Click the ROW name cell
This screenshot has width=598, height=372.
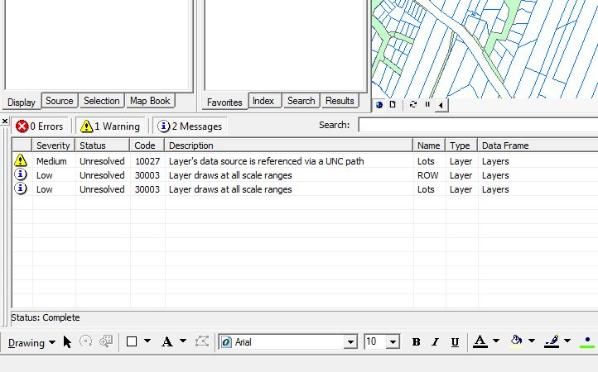click(427, 175)
